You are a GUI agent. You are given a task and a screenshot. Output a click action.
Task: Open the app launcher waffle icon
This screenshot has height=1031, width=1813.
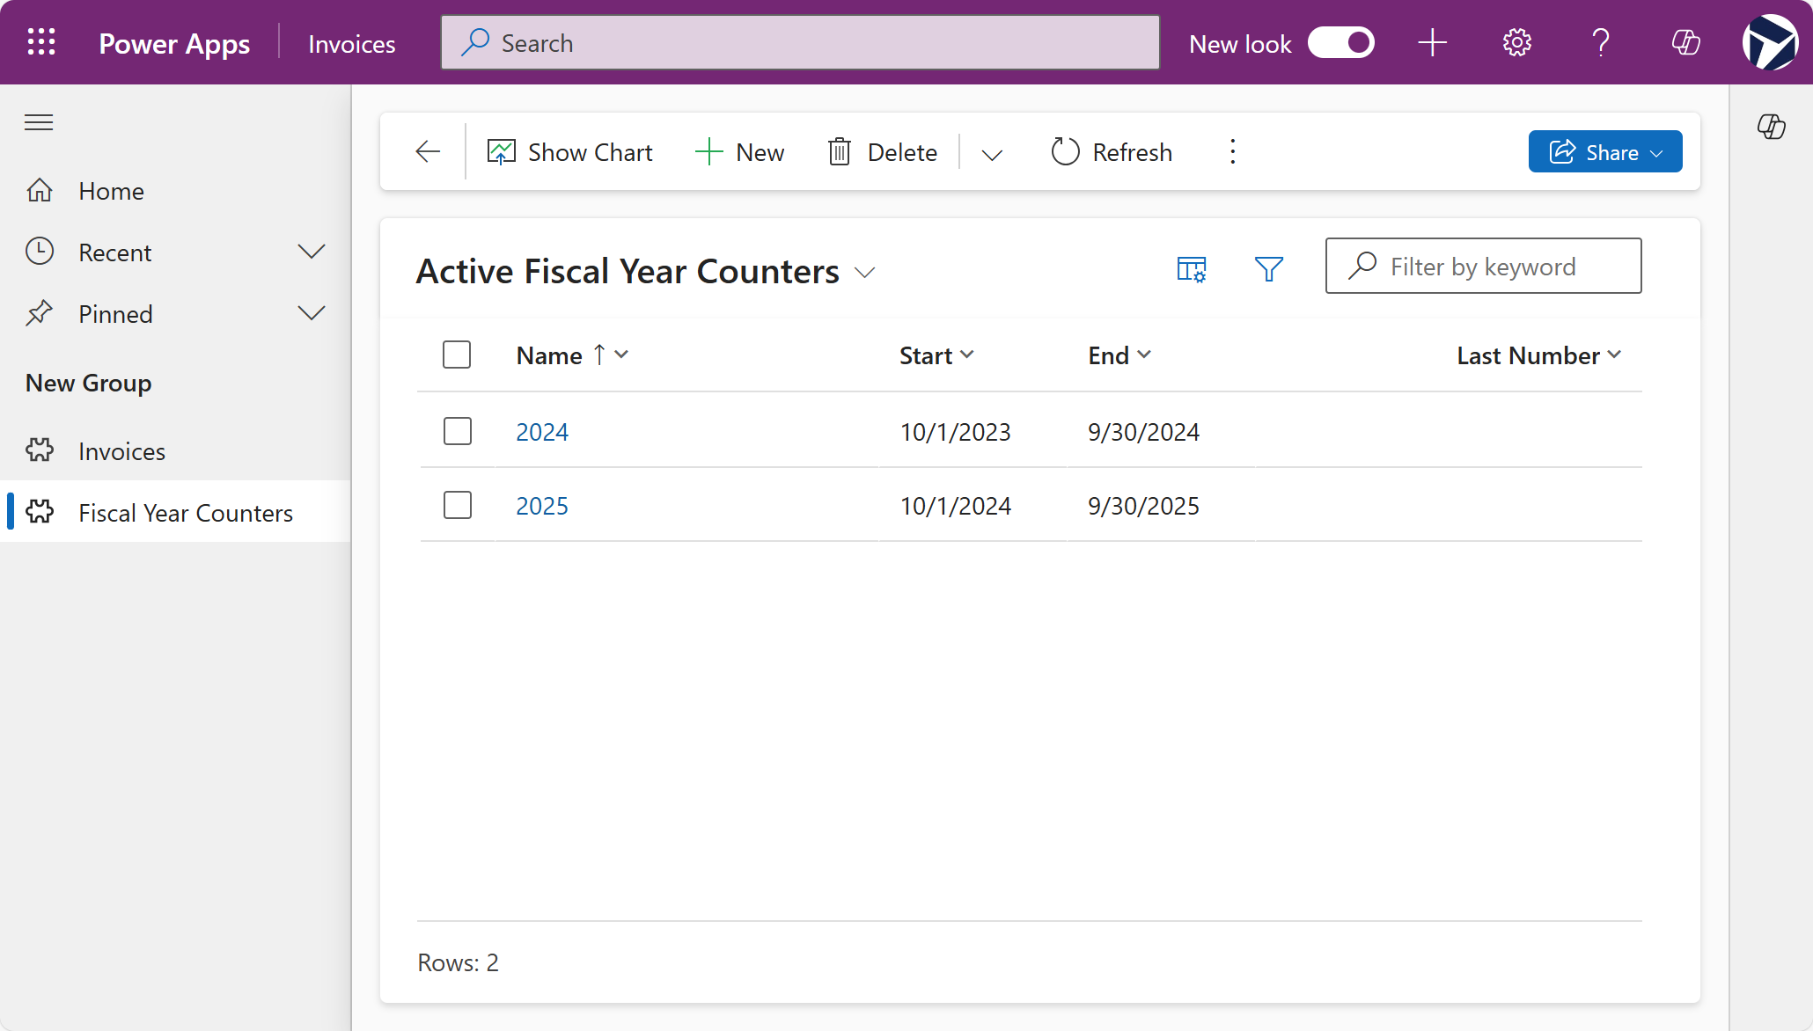[41, 42]
